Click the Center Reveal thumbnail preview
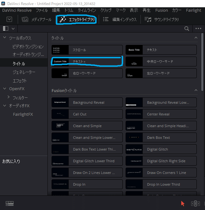This screenshot has width=205, height=210. tap(134, 114)
